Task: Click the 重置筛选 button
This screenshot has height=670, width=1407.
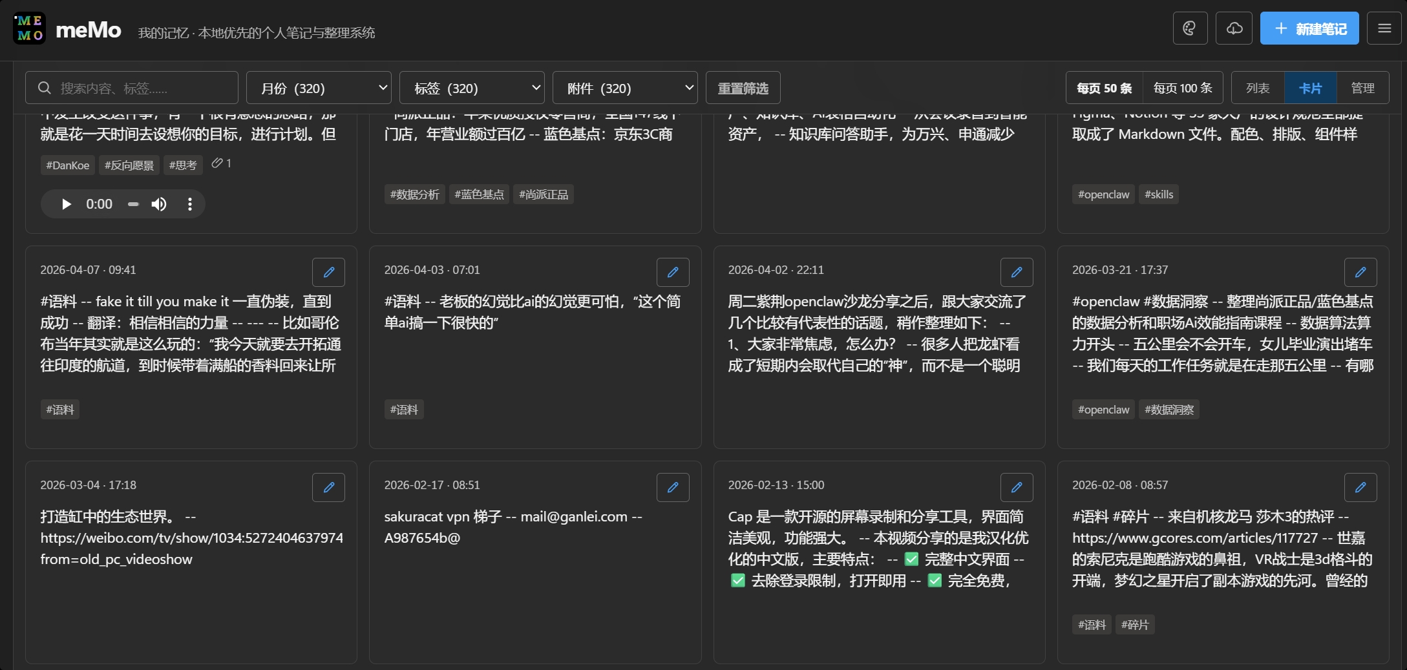Action: pos(743,88)
